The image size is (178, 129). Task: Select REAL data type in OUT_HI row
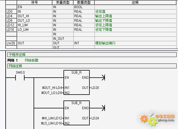(x=84, y=16)
